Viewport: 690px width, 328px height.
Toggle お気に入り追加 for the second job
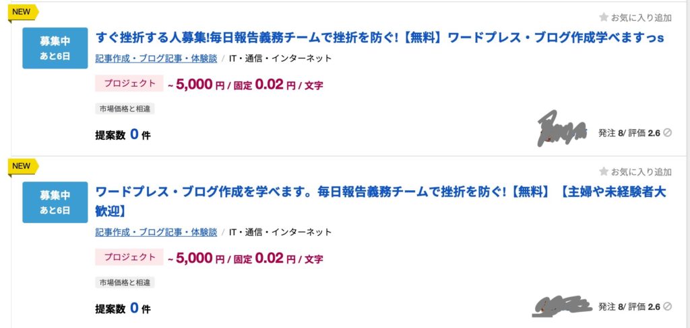click(635, 171)
